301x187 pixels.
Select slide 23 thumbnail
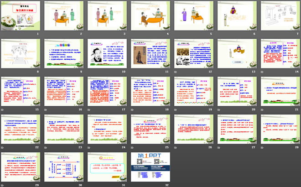(64, 129)
